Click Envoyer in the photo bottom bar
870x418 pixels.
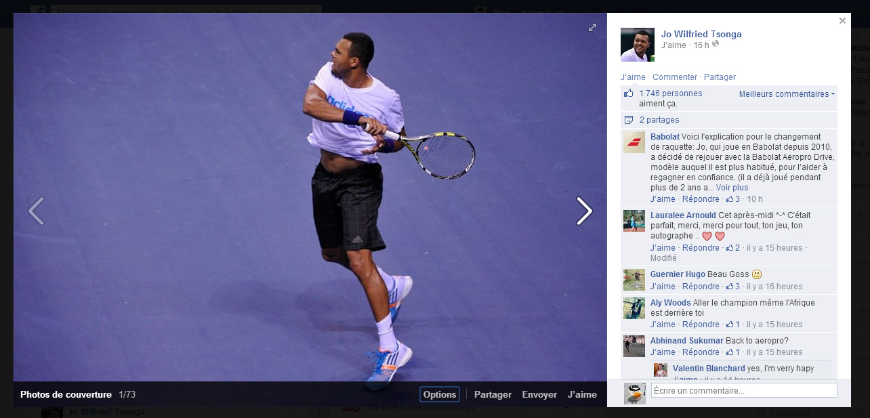539,394
